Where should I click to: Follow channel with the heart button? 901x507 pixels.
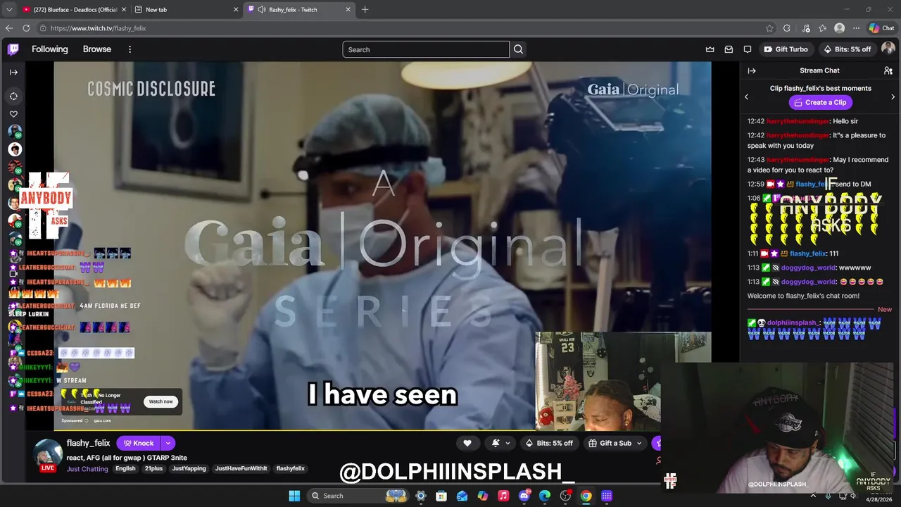point(467,443)
